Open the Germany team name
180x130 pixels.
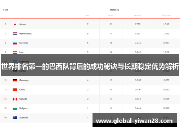[x=24, y=80]
